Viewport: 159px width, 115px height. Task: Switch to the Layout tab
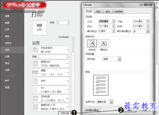(108, 12)
